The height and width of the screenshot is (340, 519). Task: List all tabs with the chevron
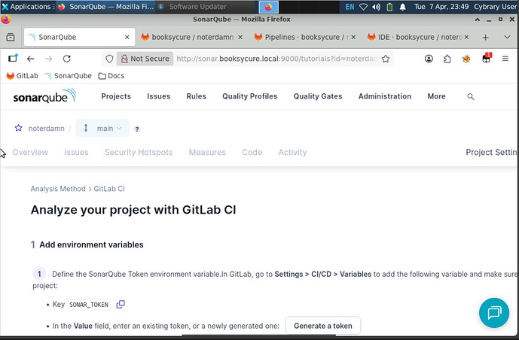(507, 38)
